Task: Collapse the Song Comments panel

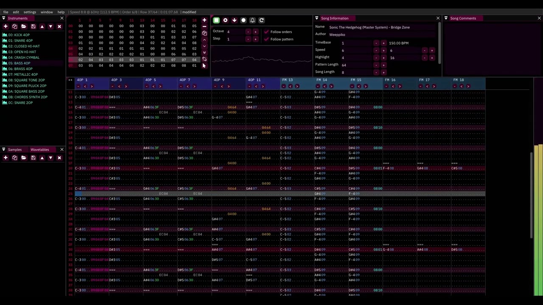Action: pyautogui.click(x=446, y=18)
